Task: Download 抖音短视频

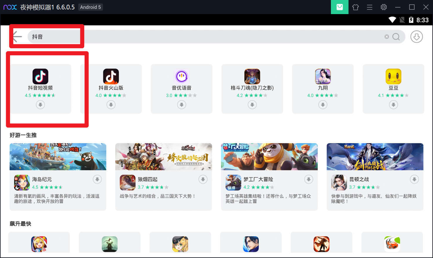Action: tap(40, 105)
